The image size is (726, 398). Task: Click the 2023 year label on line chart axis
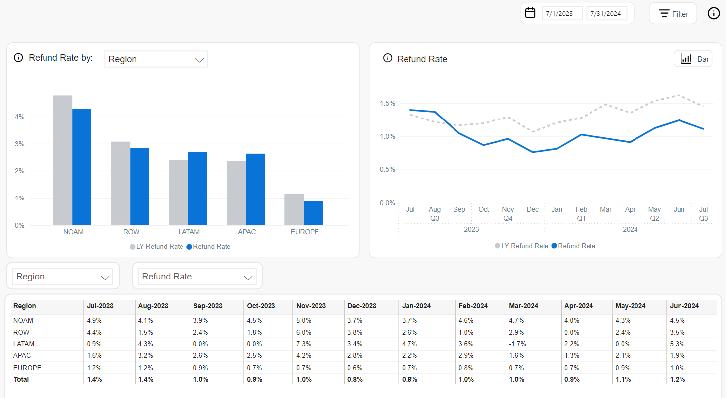tap(471, 229)
